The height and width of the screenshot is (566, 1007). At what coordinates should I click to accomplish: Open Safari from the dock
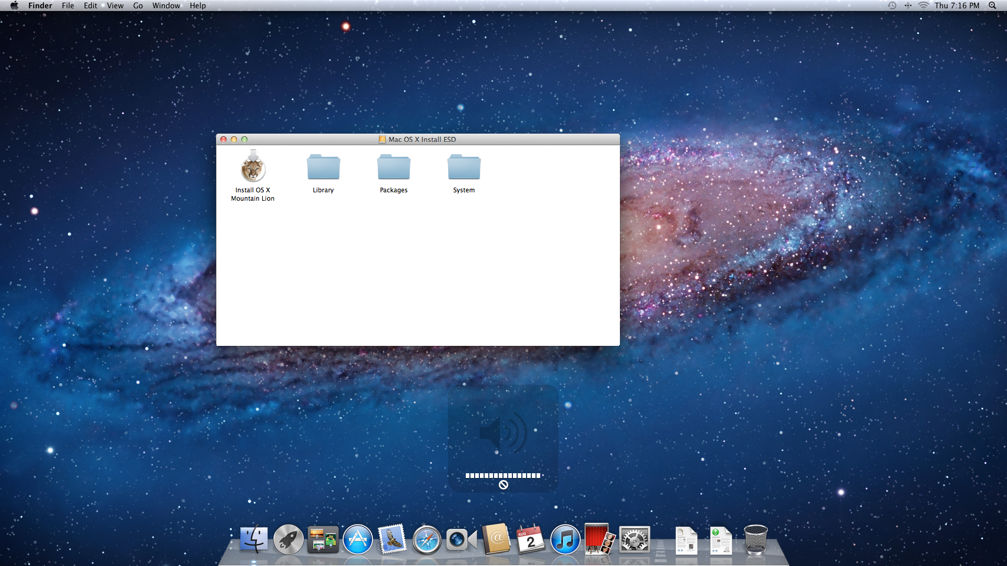(426, 540)
